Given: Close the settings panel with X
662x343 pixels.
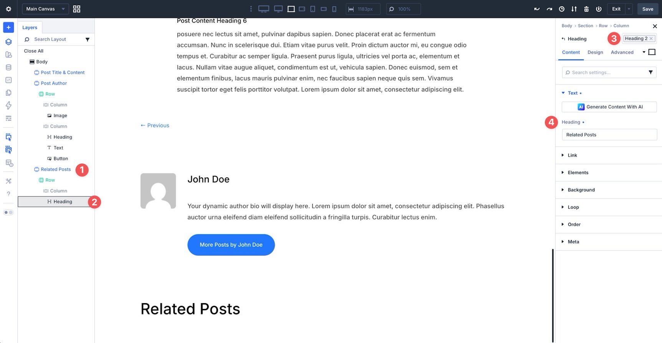Looking at the screenshot, I should click(655, 26).
